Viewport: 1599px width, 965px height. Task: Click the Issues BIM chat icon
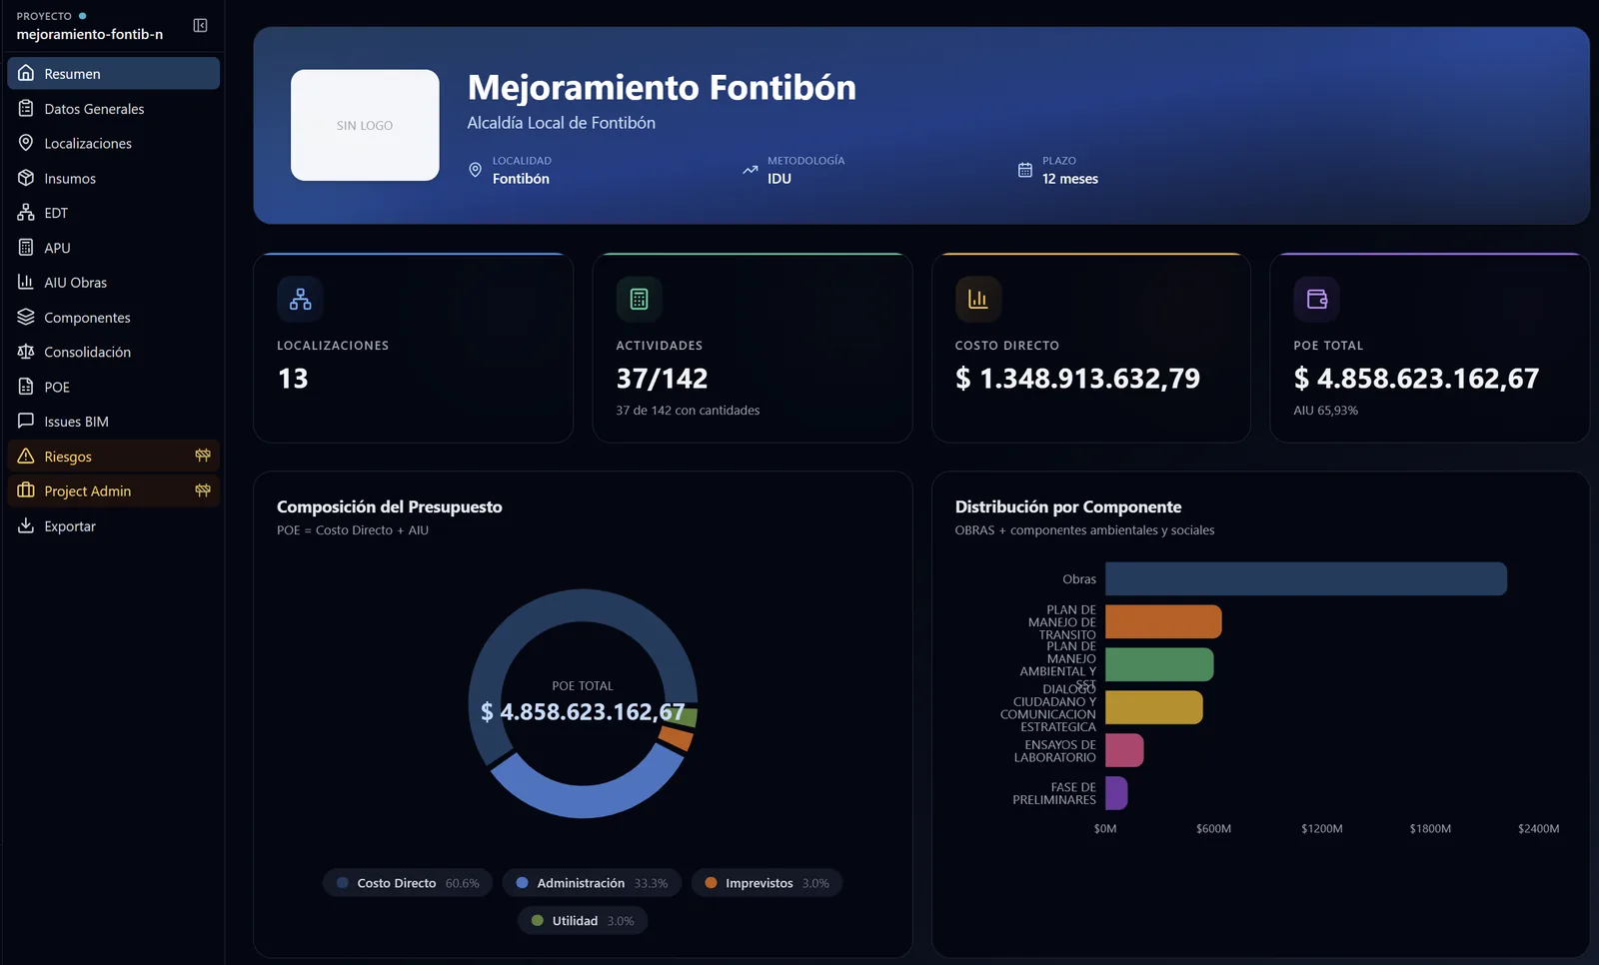(26, 421)
